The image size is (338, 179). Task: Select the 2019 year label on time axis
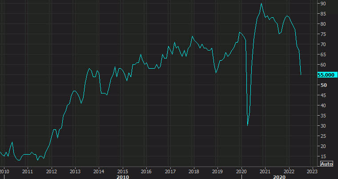pos(217,171)
